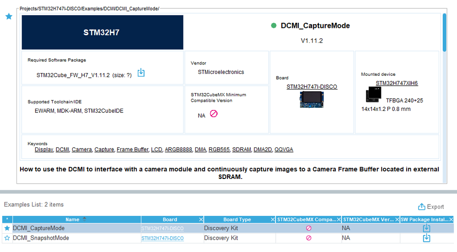Click the STM32H747XIH6 chip package image
This screenshot has height=252, width=457.
coord(374,94)
